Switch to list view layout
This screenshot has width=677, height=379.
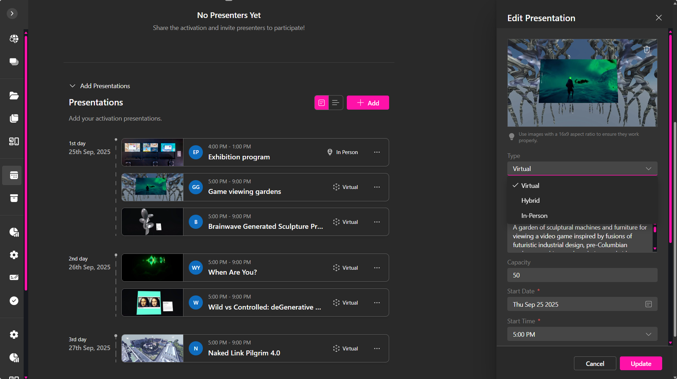(x=336, y=103)
